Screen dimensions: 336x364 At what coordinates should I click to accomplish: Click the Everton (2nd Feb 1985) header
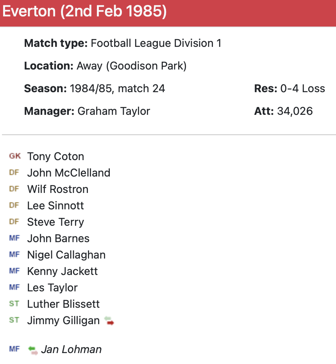[x=85, y=12]
